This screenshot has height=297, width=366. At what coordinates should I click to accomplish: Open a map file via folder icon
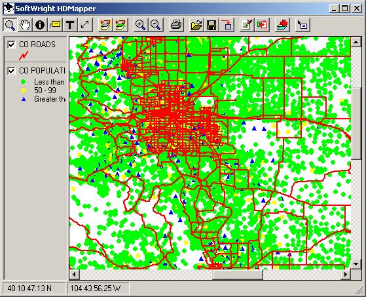[x=196, y=25]
